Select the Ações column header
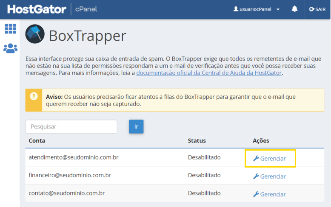This screenshot has width=331, height=207. [261, 140]
